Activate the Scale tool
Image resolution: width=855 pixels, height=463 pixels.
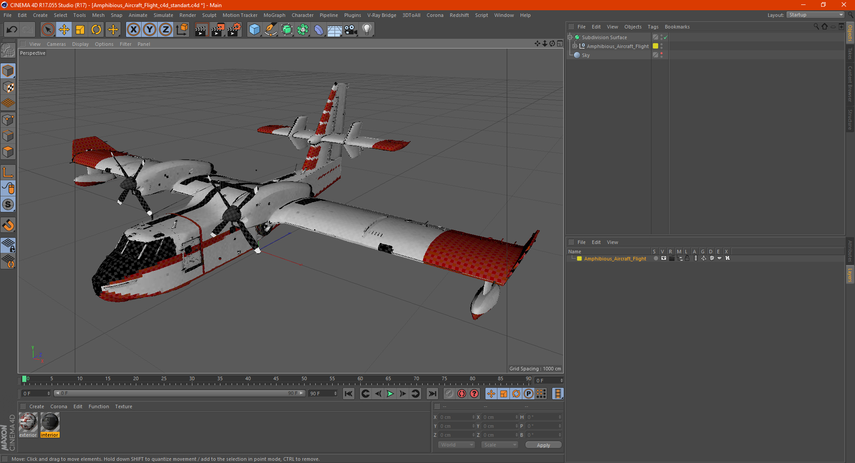tap(80, 30)
